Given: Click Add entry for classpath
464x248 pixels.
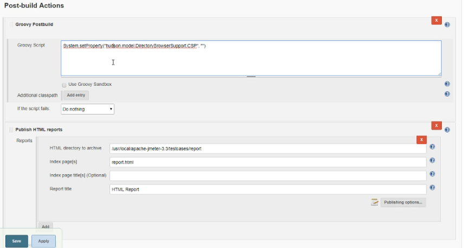Looking at the screenshot, I should [75, 95].
